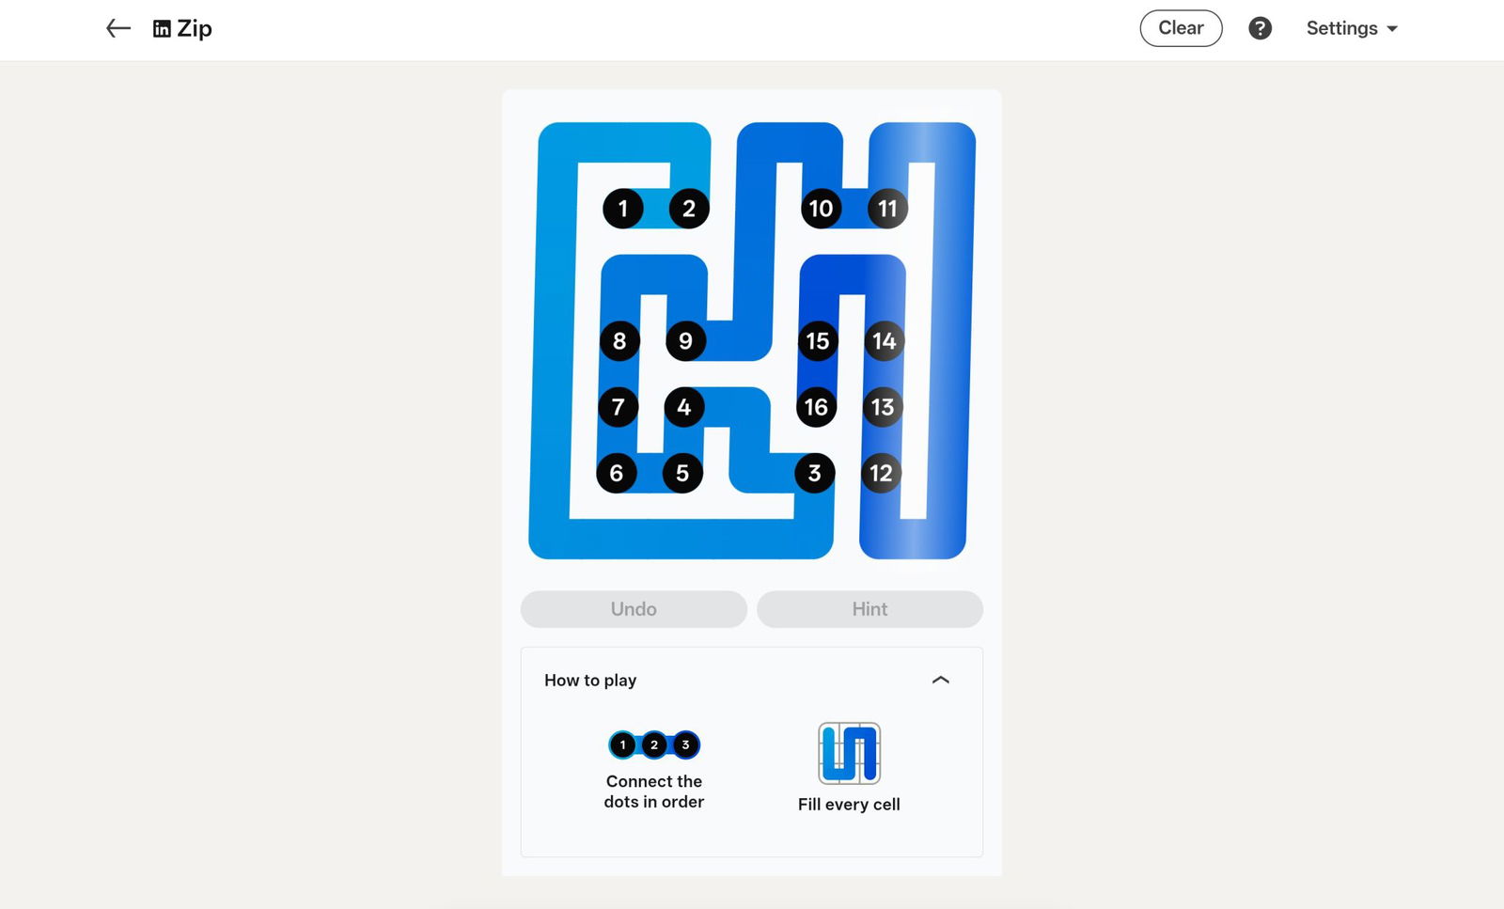Viewport: 1504px width, 909px height.
Task: Select numbered dot 10 on the grid
Action: click(821, 209)
